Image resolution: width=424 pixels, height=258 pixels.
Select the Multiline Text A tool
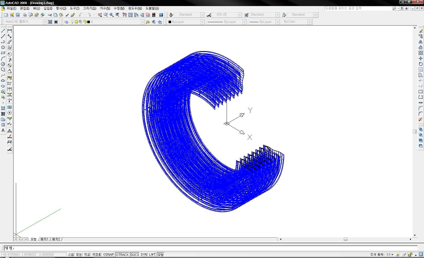point(3,130)
